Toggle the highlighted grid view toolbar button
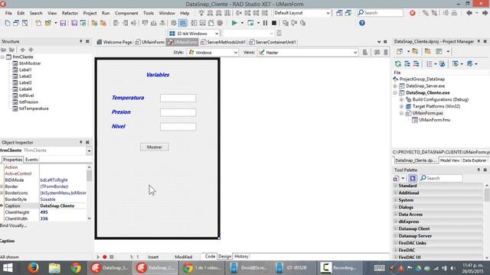The width and height of the screenshot is (490, 275). pyautogui.click(x=183, y=23)
